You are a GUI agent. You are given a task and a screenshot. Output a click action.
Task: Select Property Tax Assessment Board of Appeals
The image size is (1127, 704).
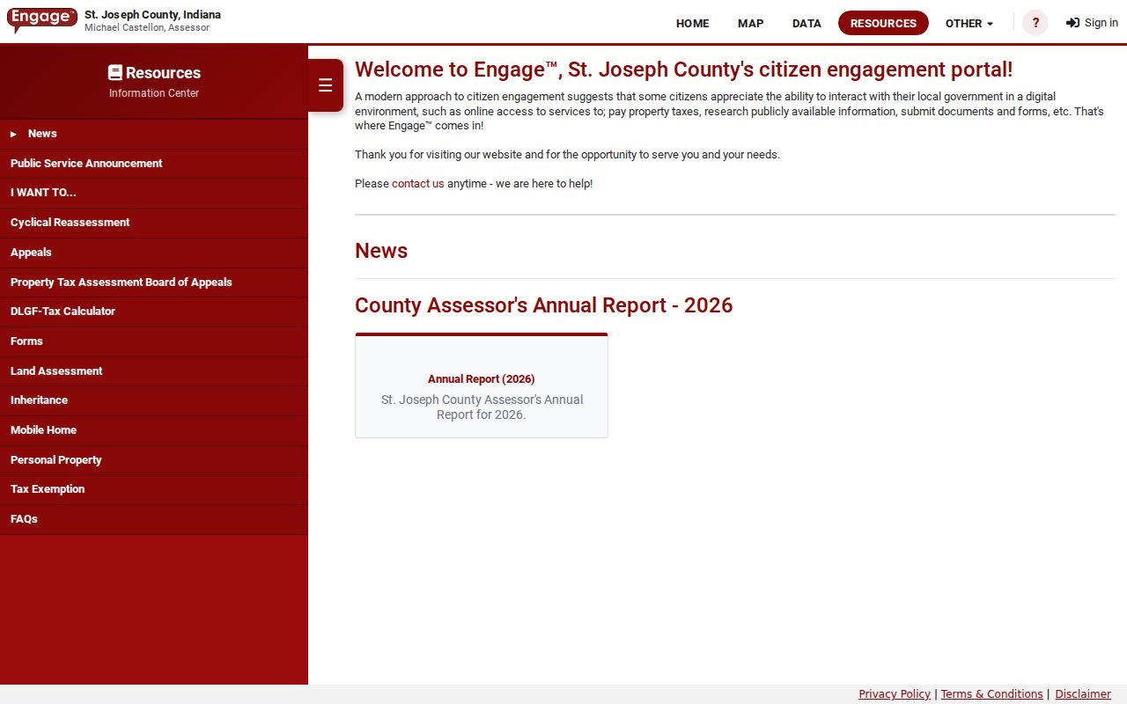click(x=154, y=282)
